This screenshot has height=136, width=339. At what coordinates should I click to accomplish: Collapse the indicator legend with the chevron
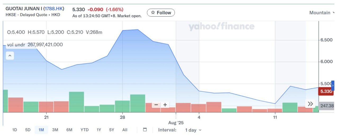[10, 56]
